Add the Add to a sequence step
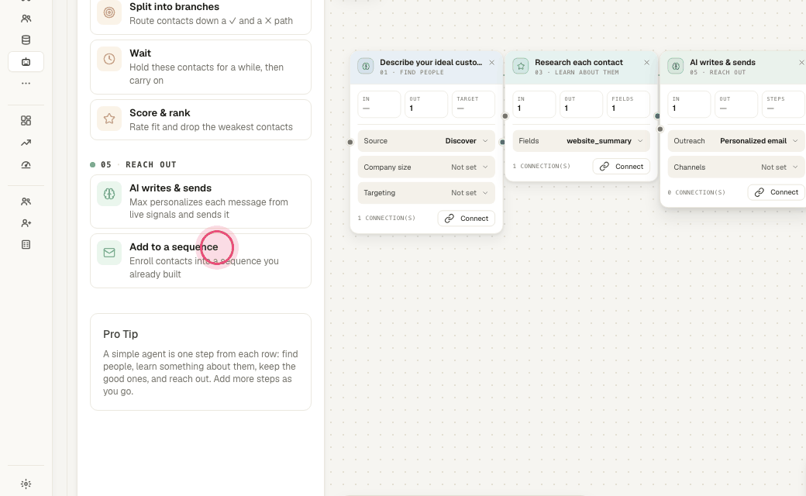This screenshot has width=806, height=496. tap(201, 260)
